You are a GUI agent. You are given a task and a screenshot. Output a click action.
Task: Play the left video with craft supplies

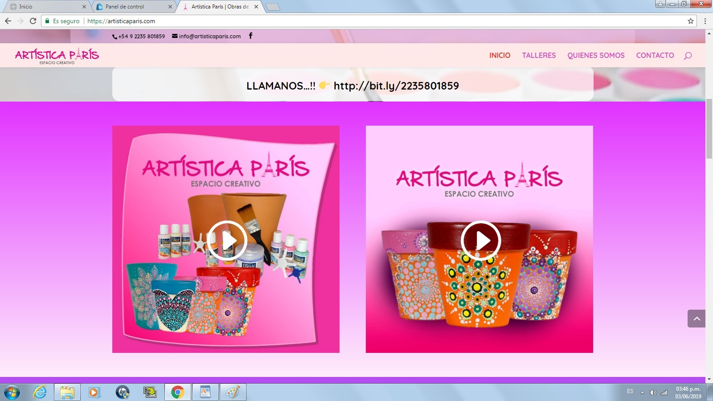click(227, 241)
